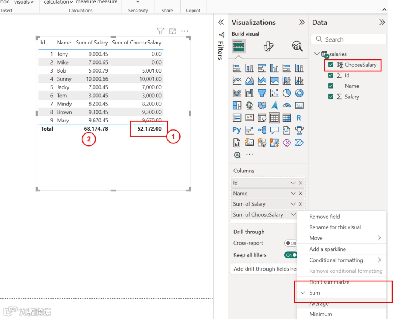The image size is (394, 319).
Task: Select the Power Apps visual
Action: point(287,143)
